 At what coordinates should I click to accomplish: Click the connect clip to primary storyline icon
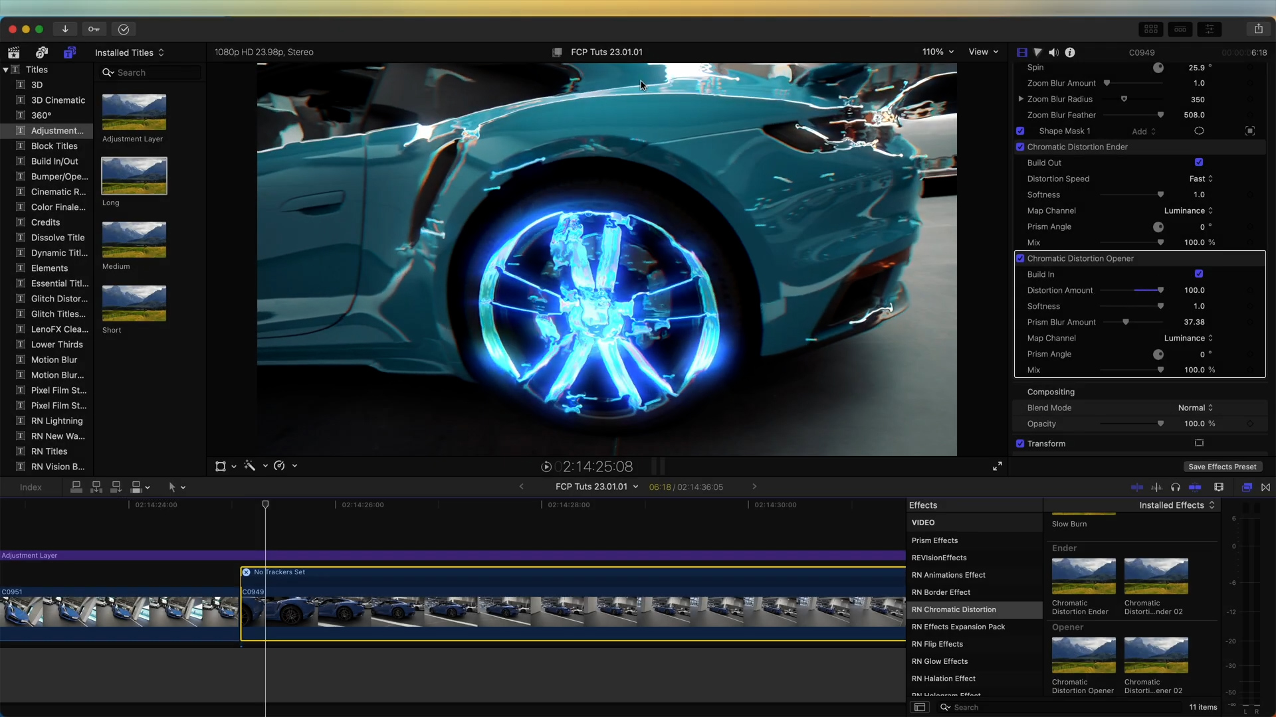[76, 487]
